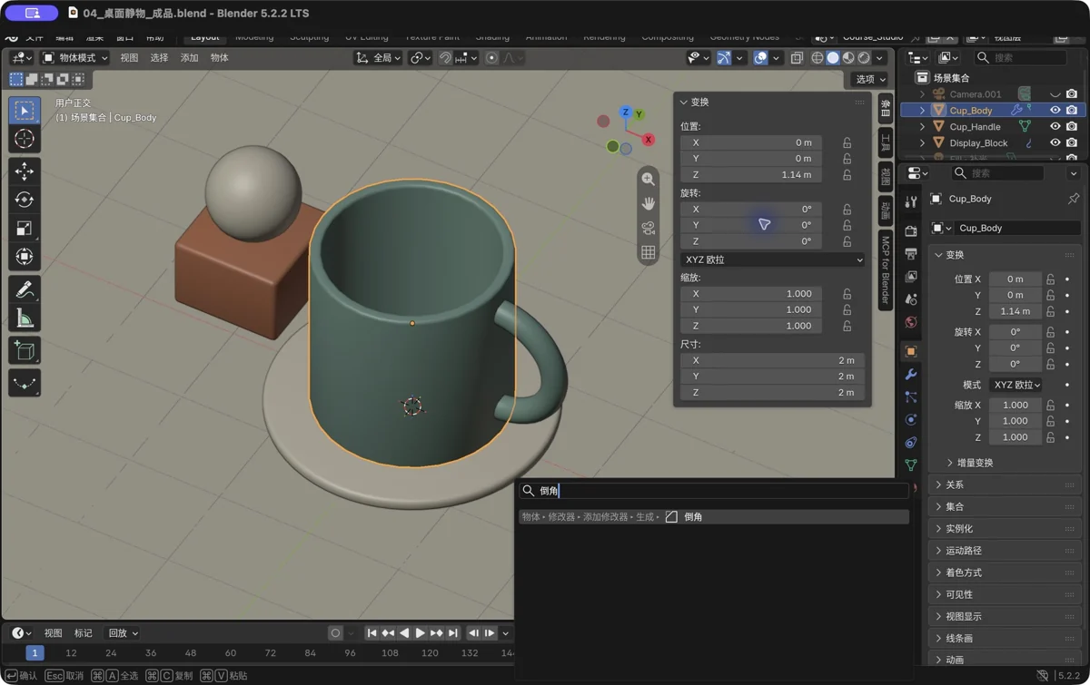Switch to rendered viewport shading
The width and height of the screenshot is (1090, 685).
tap(864, 58)
